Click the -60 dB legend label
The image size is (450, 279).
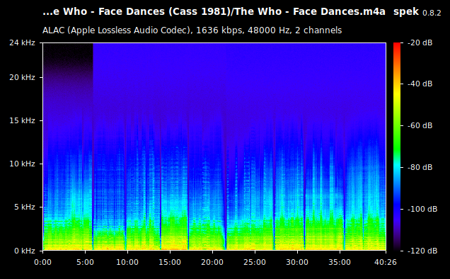[420, 125]
